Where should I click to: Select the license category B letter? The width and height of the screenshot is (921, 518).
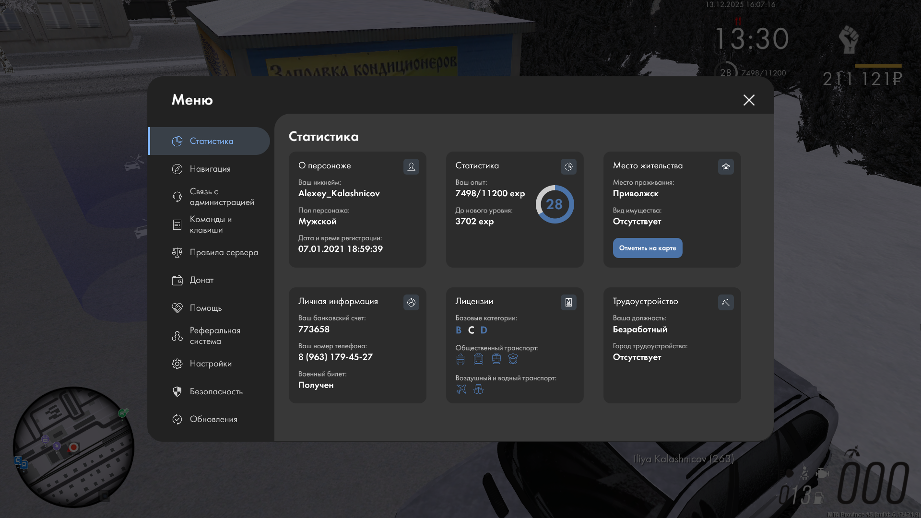coord(458,330)
